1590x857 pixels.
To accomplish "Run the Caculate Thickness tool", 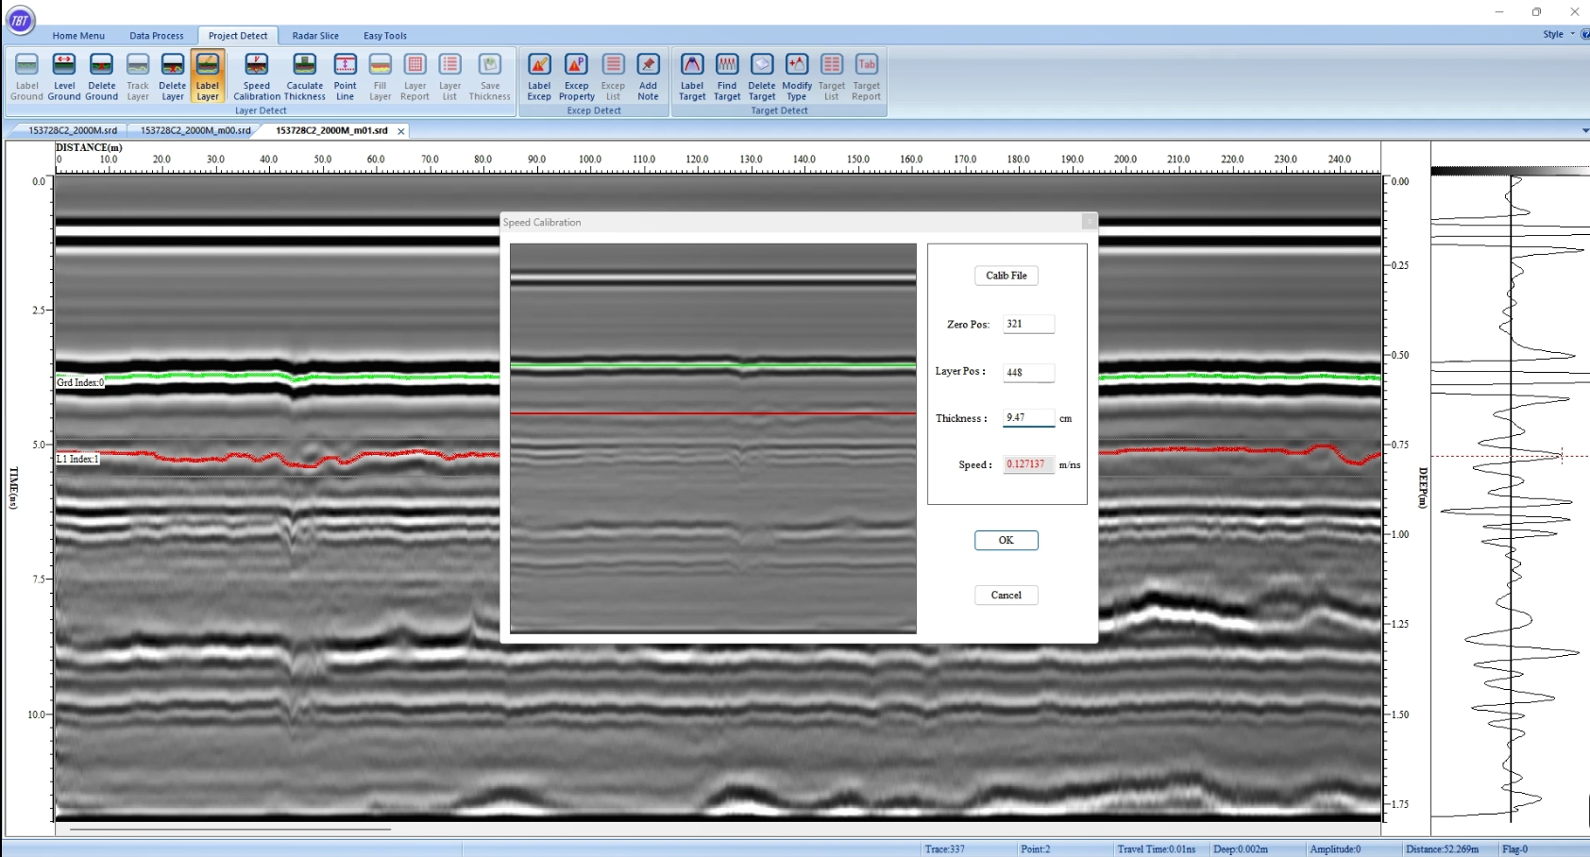I will click(305, 76).
